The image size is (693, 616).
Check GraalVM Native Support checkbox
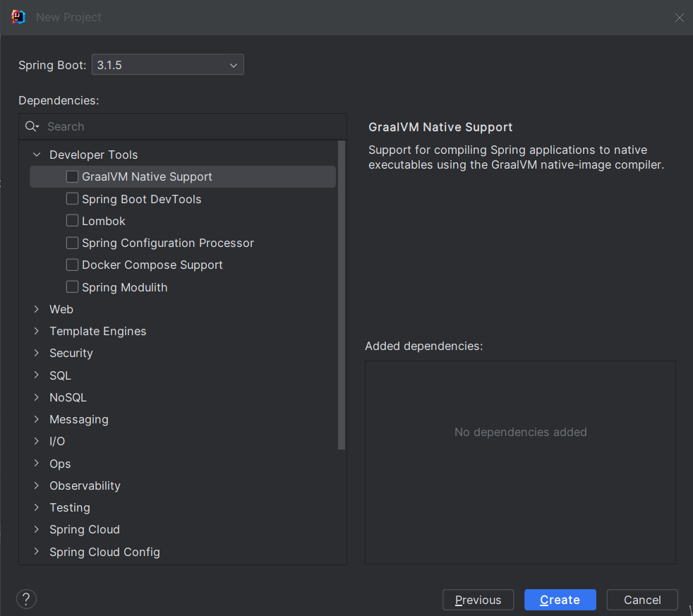click(72, 176)
